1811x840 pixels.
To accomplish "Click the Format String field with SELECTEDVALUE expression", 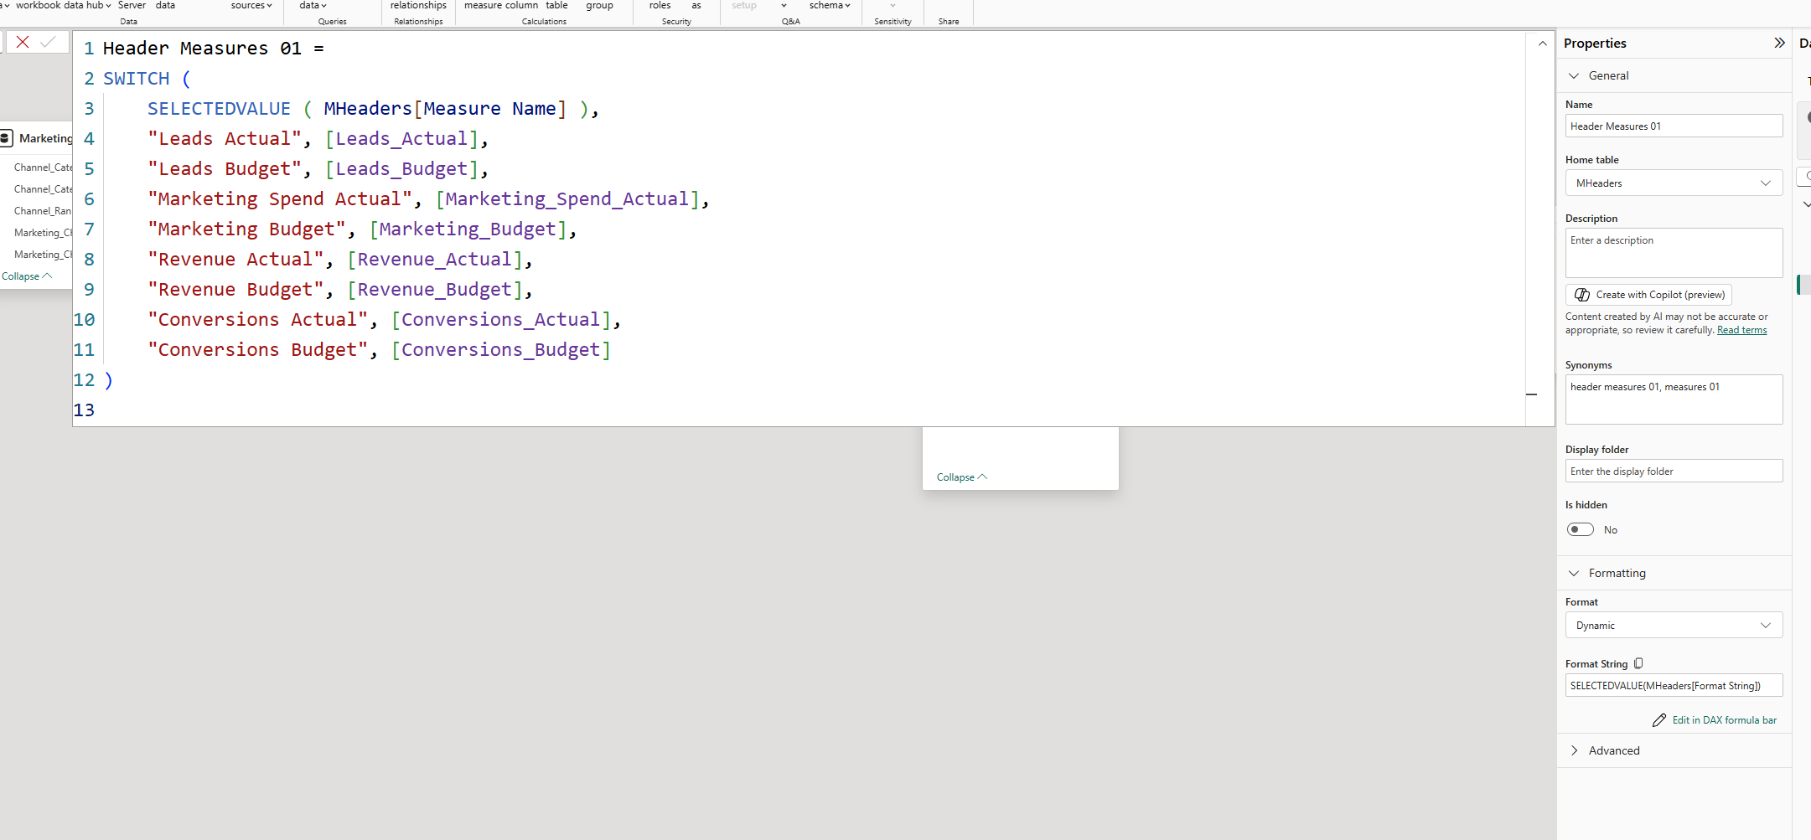I will [1674, 685].
